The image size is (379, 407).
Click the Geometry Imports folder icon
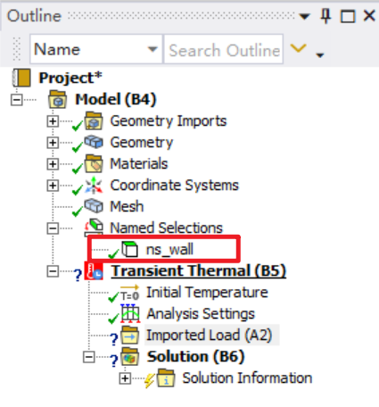94,121
